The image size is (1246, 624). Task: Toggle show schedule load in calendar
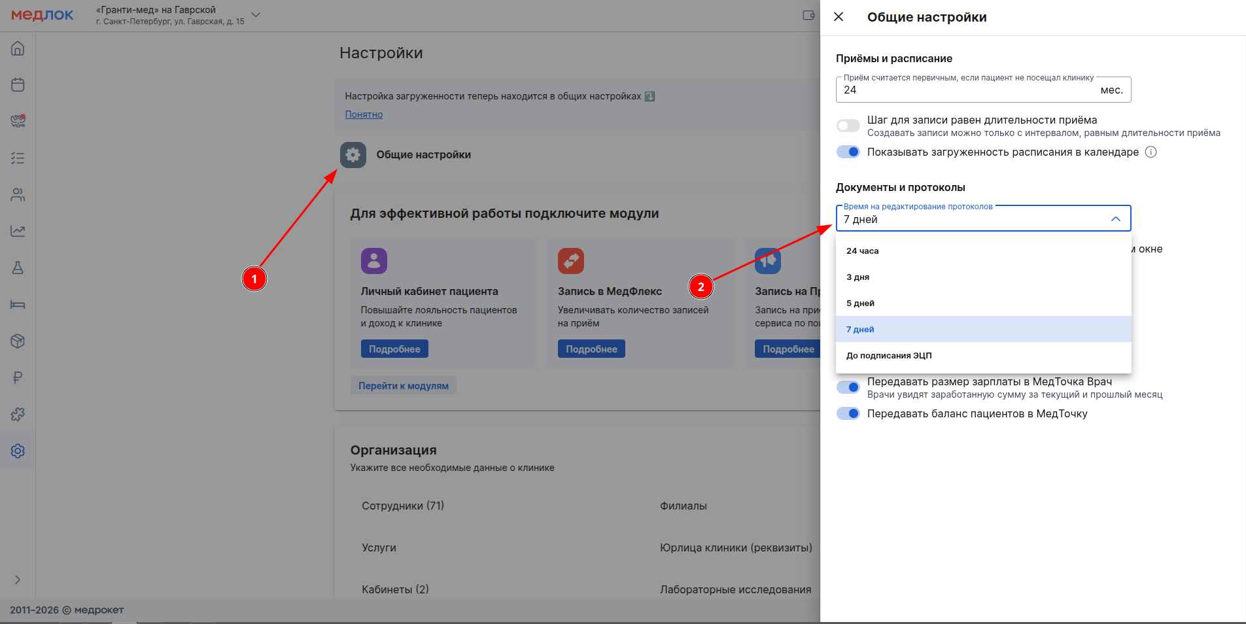848,152
